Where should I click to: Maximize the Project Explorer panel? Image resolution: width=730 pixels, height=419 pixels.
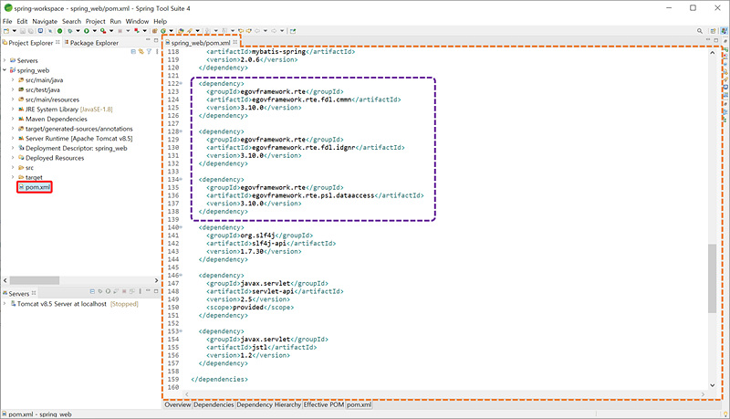156,40
